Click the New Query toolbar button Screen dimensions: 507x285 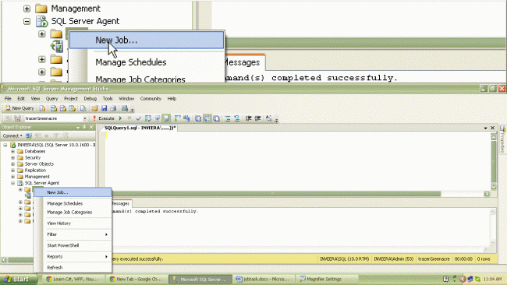[x=19, y=108]
